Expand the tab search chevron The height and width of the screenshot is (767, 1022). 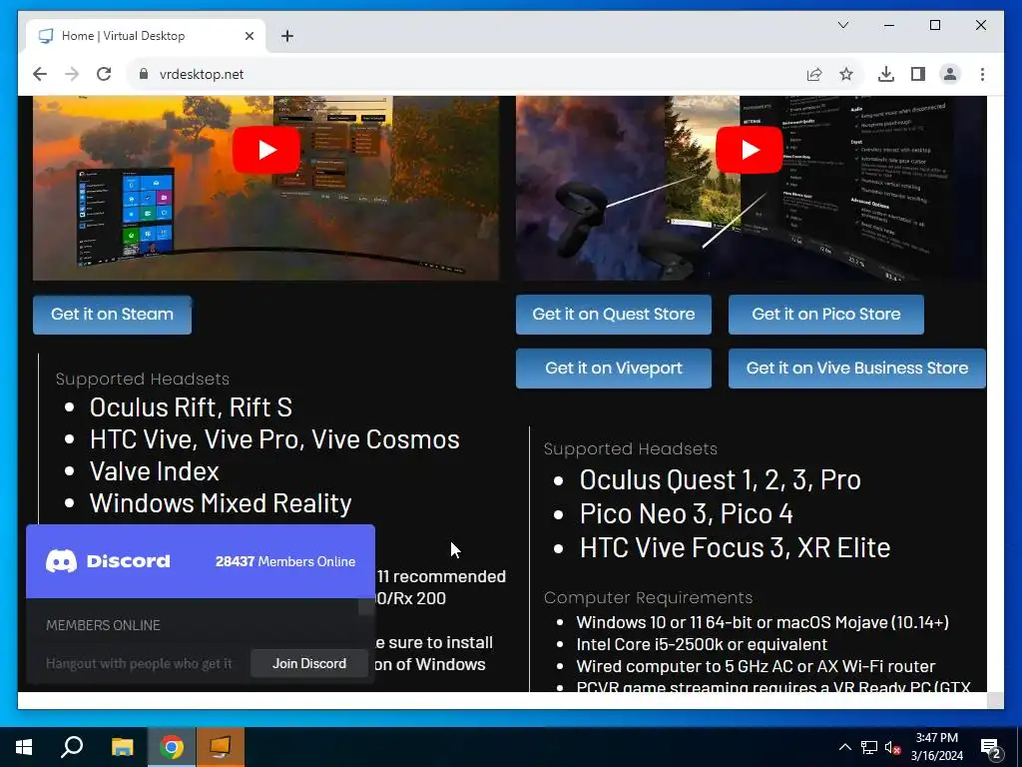click(x=842, y=25)
